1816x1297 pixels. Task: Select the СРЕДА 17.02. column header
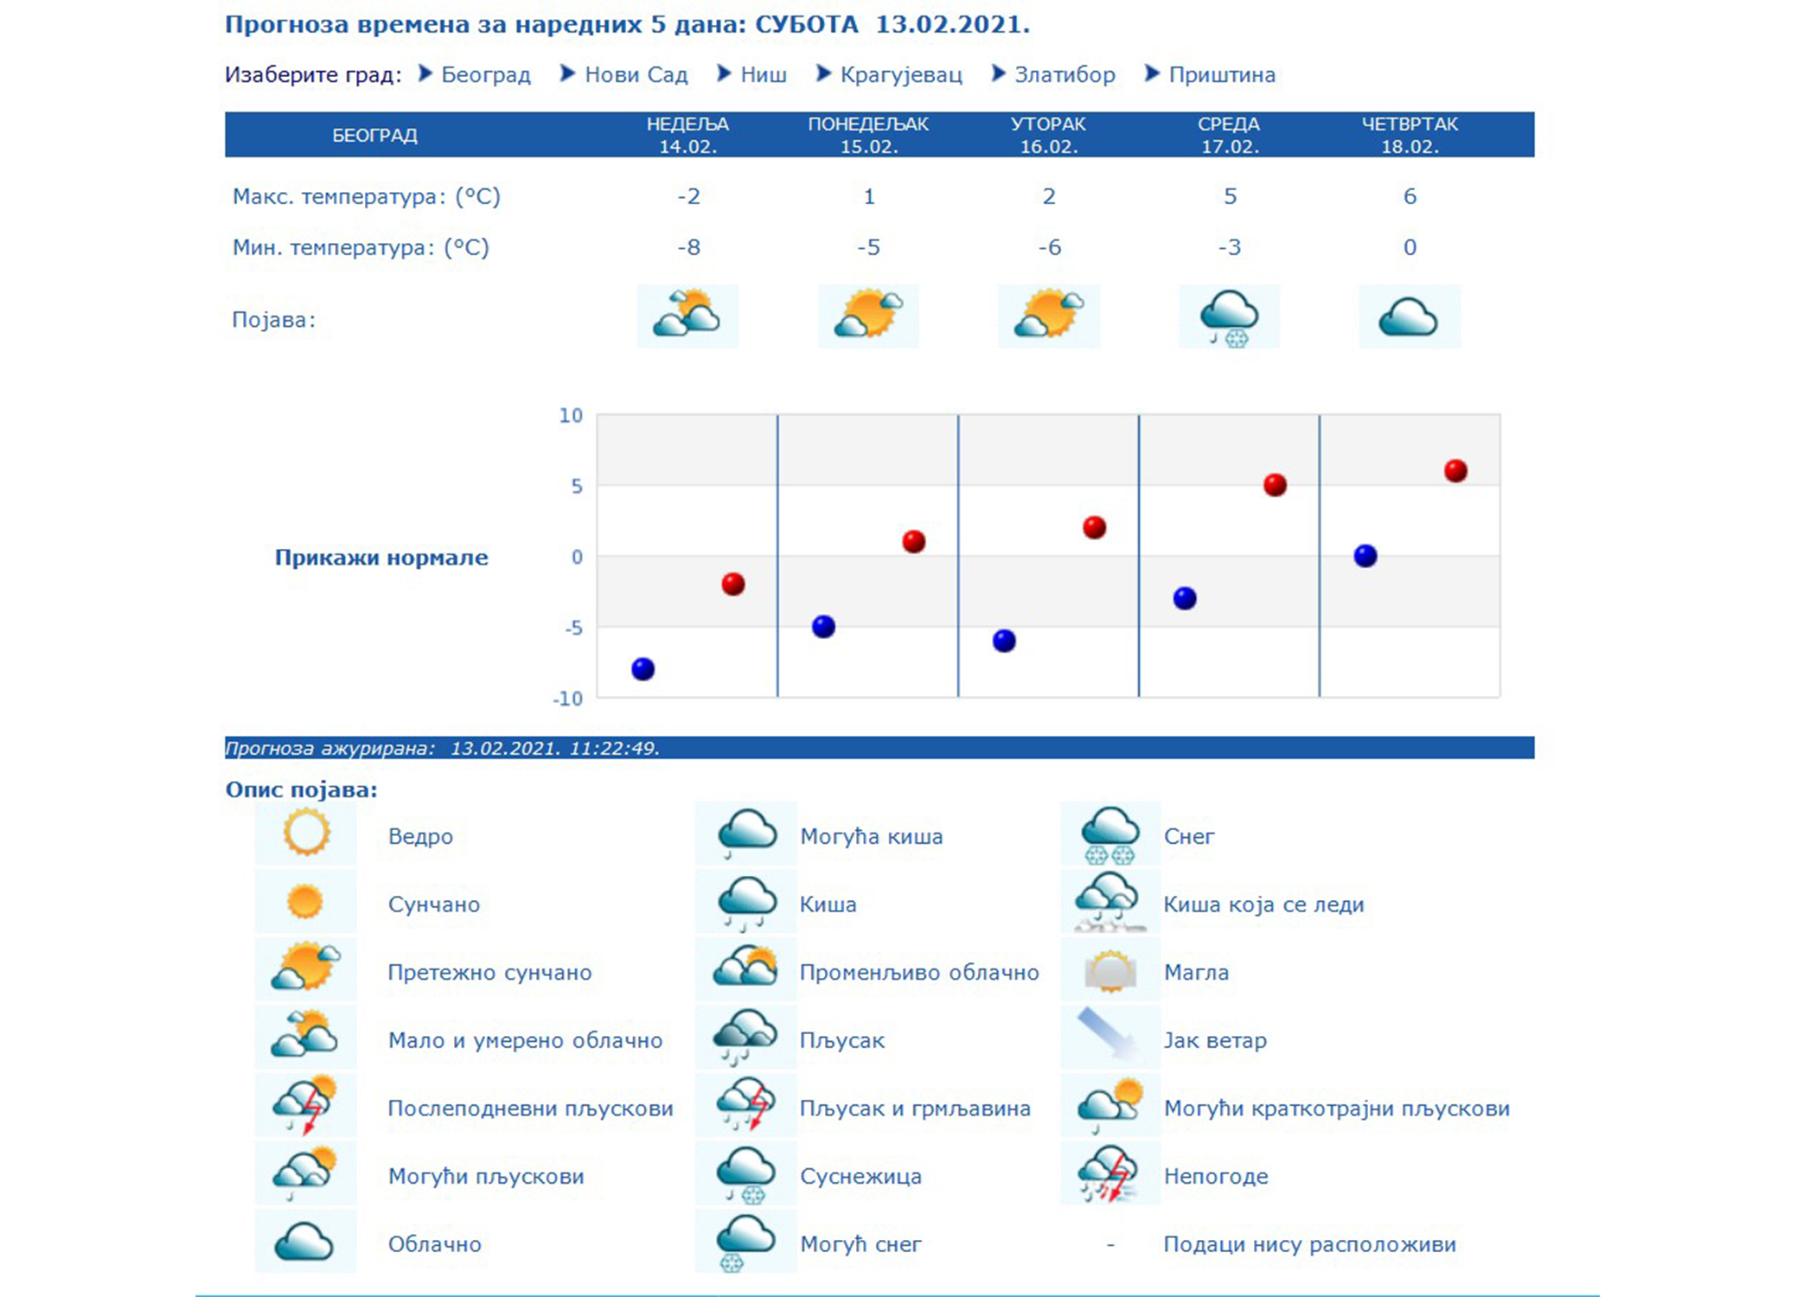1230,135
